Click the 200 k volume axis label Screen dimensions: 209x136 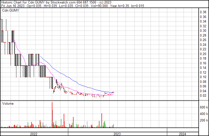coord(204,120)
